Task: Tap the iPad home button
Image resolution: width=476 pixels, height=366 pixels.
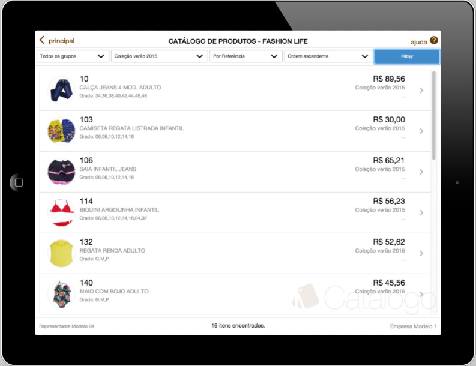Action: pos(19,182)
